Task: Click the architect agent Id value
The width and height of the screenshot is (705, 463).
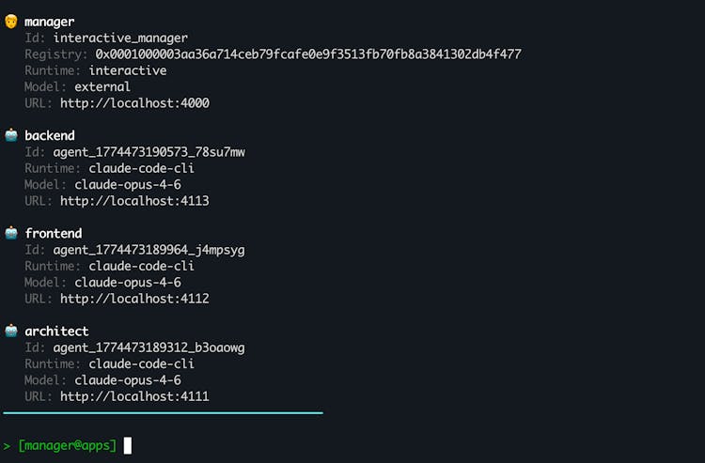Action: tap(149, 347)
